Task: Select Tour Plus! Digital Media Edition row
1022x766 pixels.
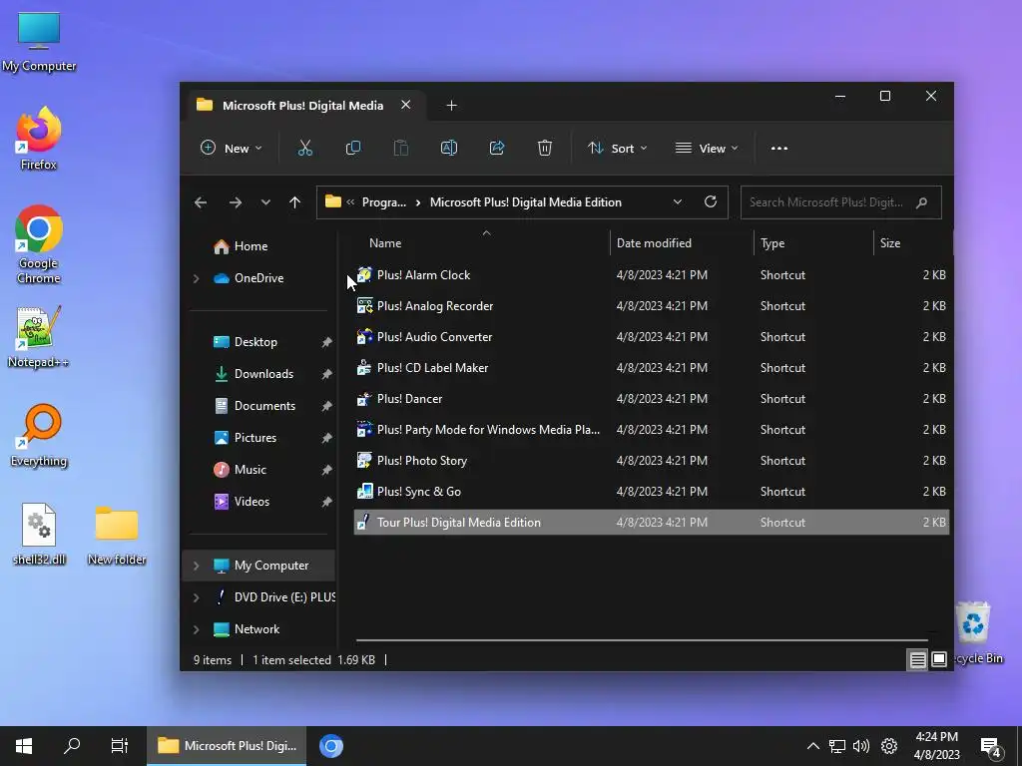Action: click(x=651, y=523)
